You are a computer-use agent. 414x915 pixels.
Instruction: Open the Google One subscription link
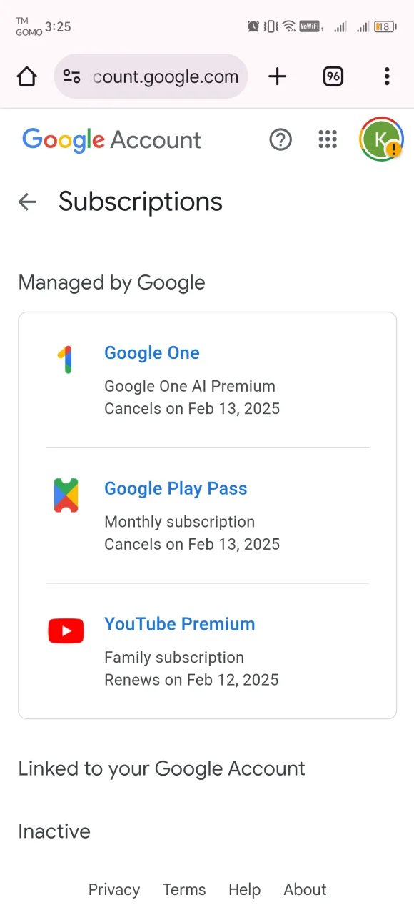click(x=152, y=353)
